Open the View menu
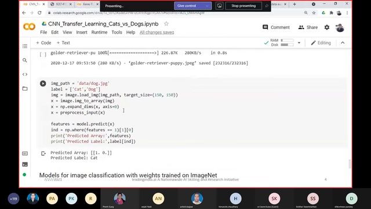This screenshot has width=371, height=209. [67, 33]
